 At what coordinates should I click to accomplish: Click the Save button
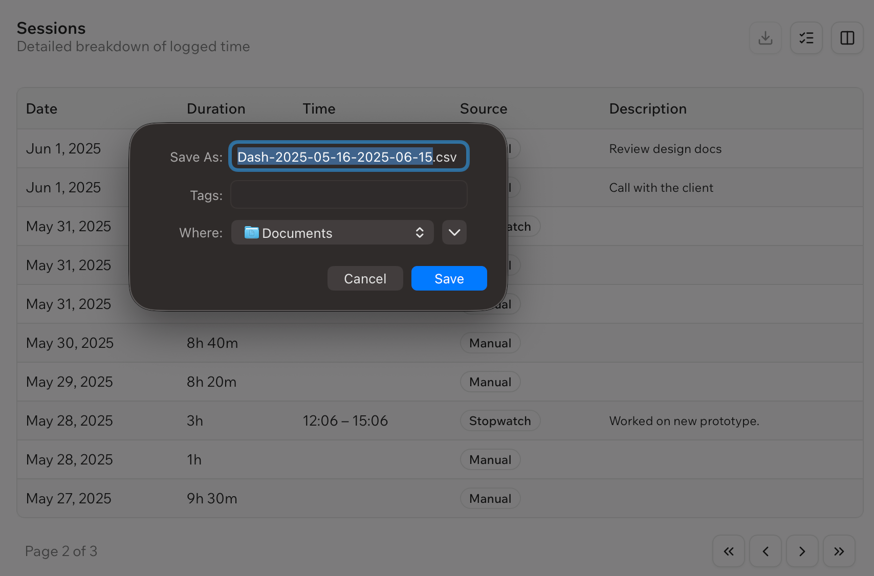coord(449,278)
